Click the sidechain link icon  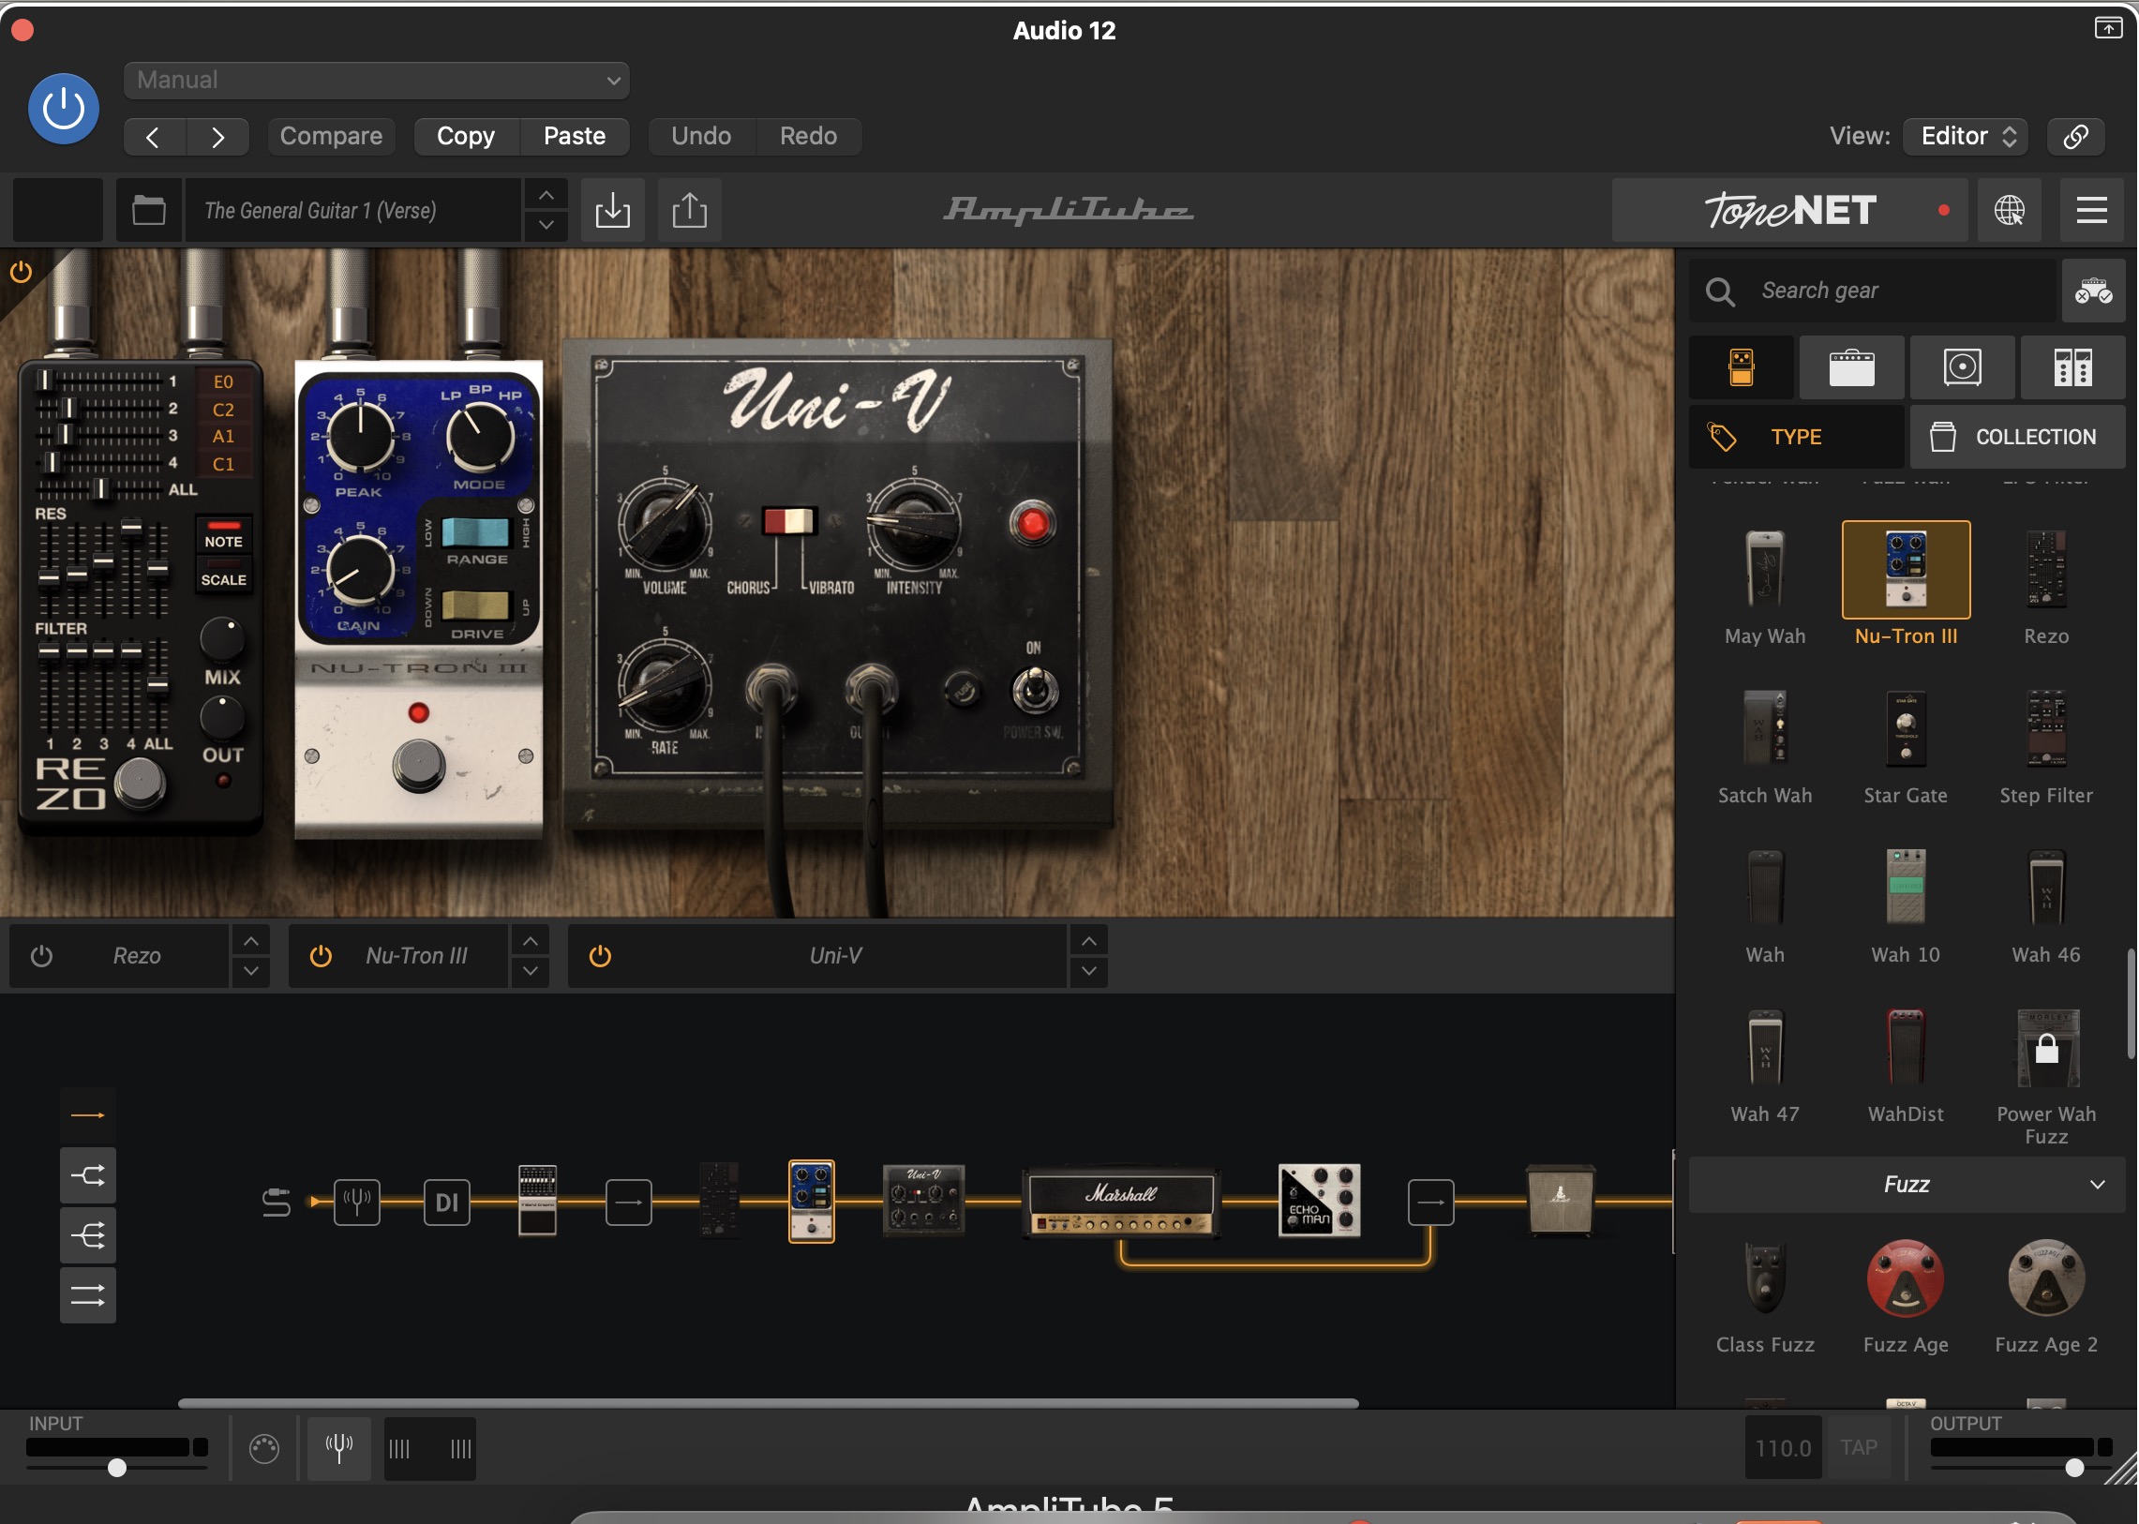point(2075,137)
